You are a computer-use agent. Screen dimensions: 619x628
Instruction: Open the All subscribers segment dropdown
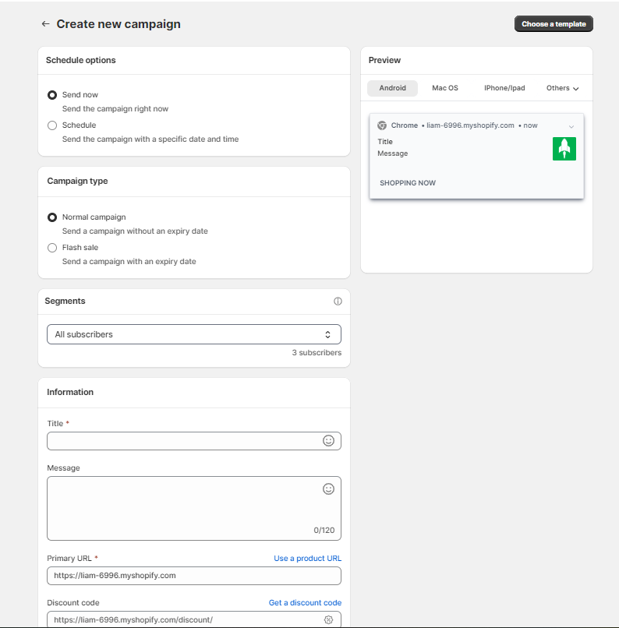[x=194, y=334]
